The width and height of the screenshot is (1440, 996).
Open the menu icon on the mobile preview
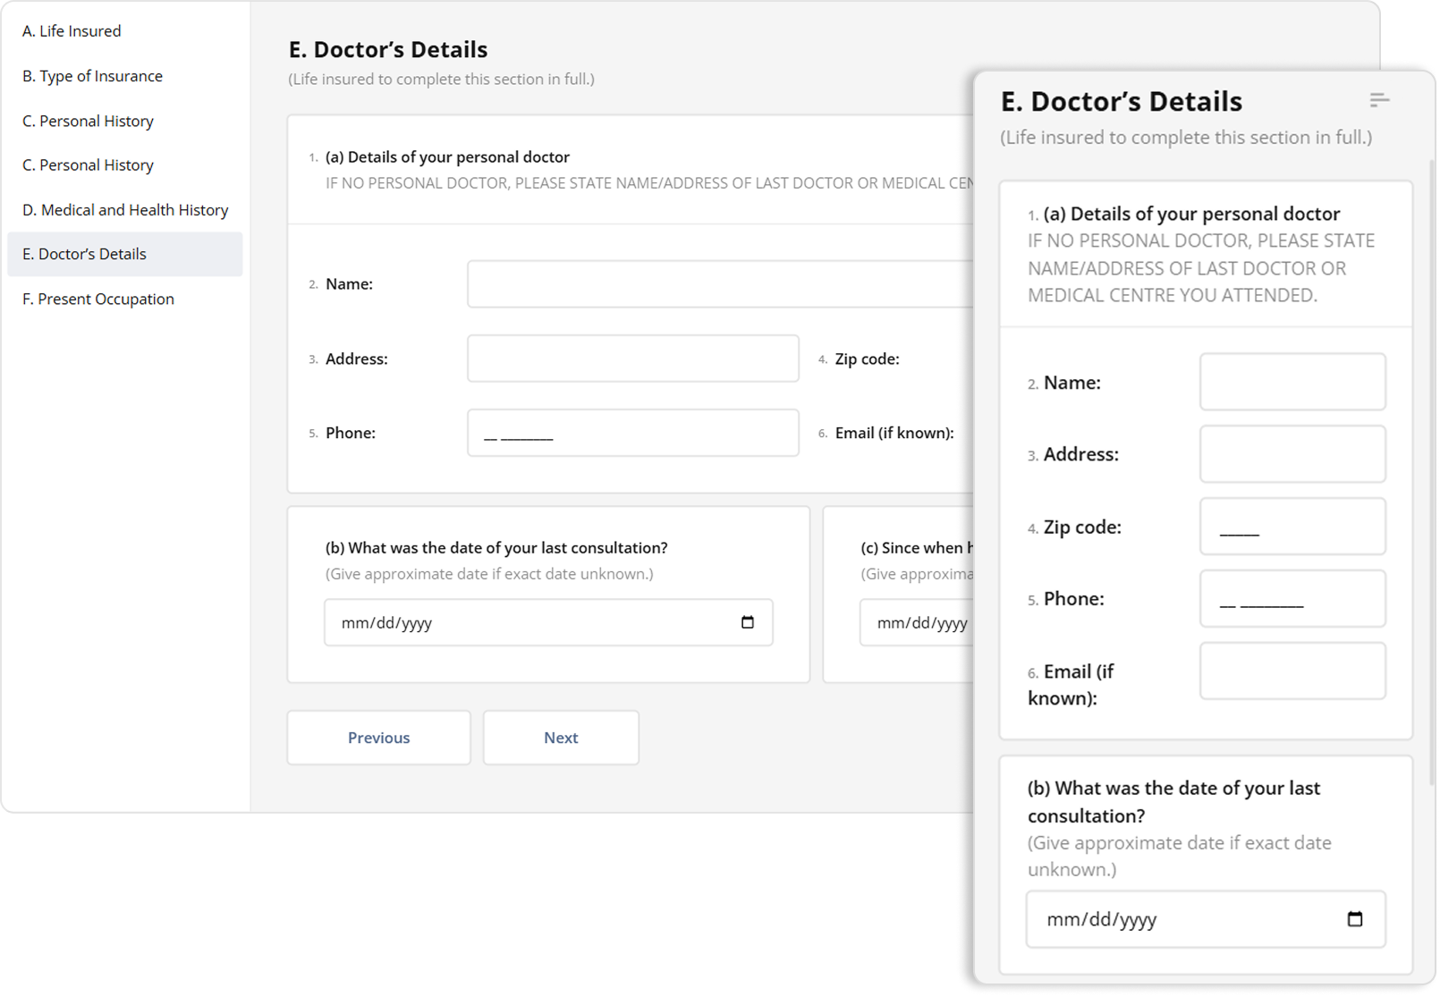(1380, 99)
